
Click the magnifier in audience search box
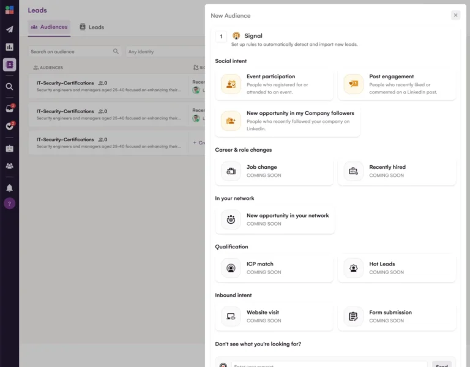pos(116,51)
